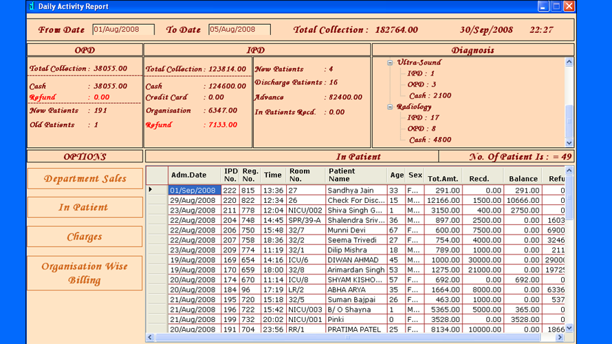This screenshot has width=612, height=344.
Task: Open Department Sales option
Action: point(85,179)
